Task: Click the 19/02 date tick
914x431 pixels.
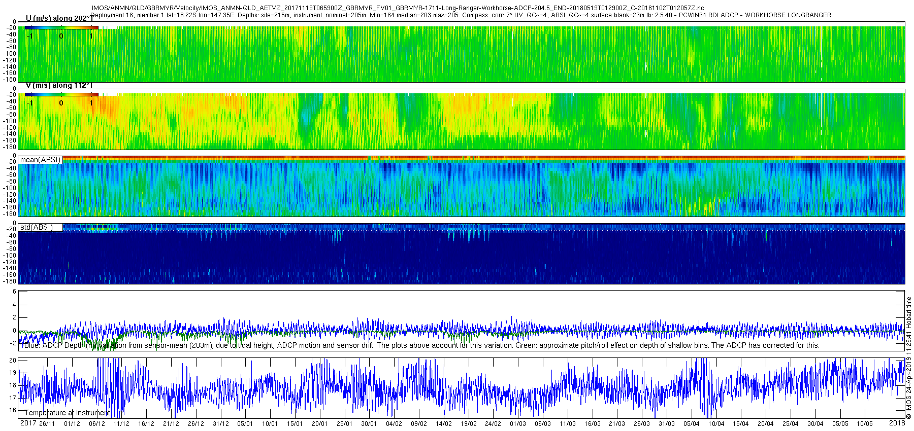Action: coord(468,424)
